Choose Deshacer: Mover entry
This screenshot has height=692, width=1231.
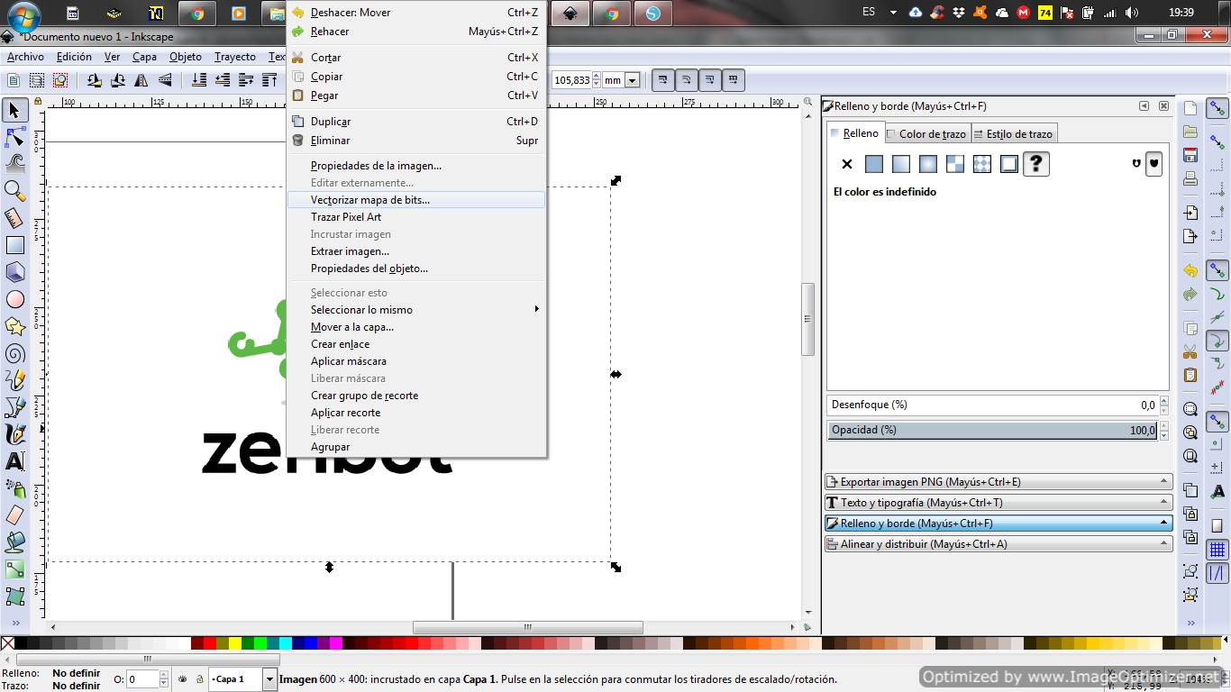[x=416, y=13]
